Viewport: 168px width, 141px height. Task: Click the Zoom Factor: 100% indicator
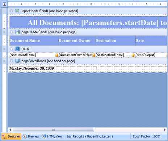pyautogui.click(x=147, y=136)
